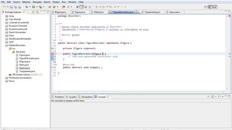This screenshot has width=232, height=130.
Task: Click the Debug bug icon
Action: (x=26, y=7)
